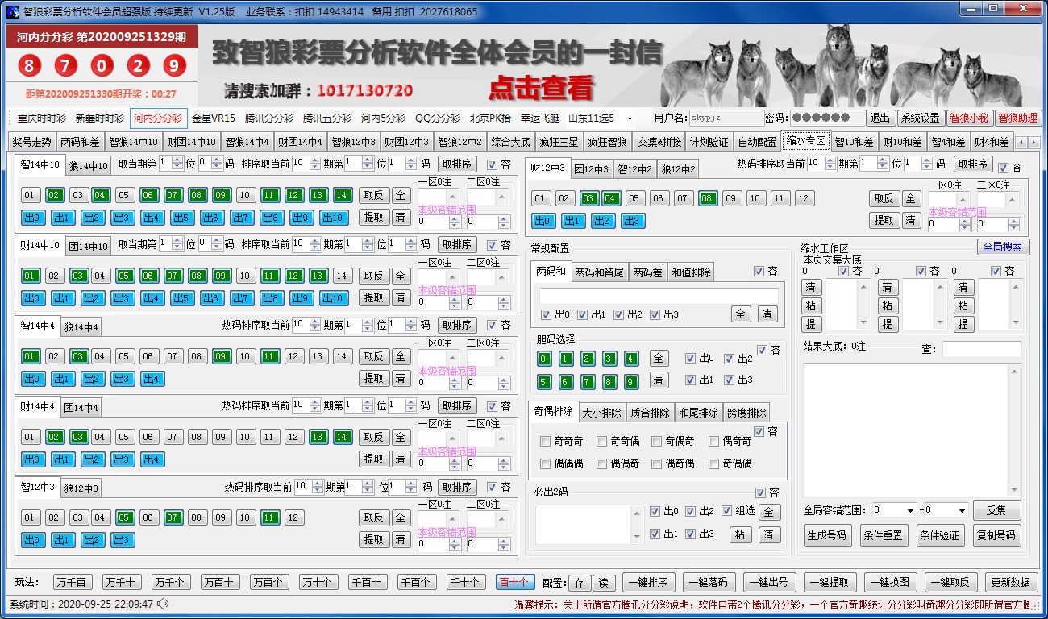
Task: Check the 奇奇奇 exclusion checkbox
Action: point(546,442)
